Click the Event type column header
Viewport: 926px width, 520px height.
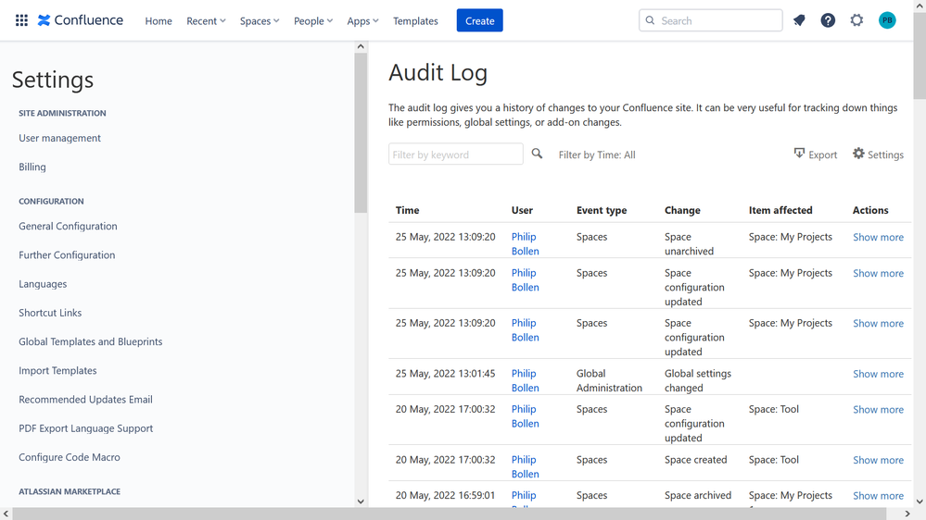click(602, 210)
